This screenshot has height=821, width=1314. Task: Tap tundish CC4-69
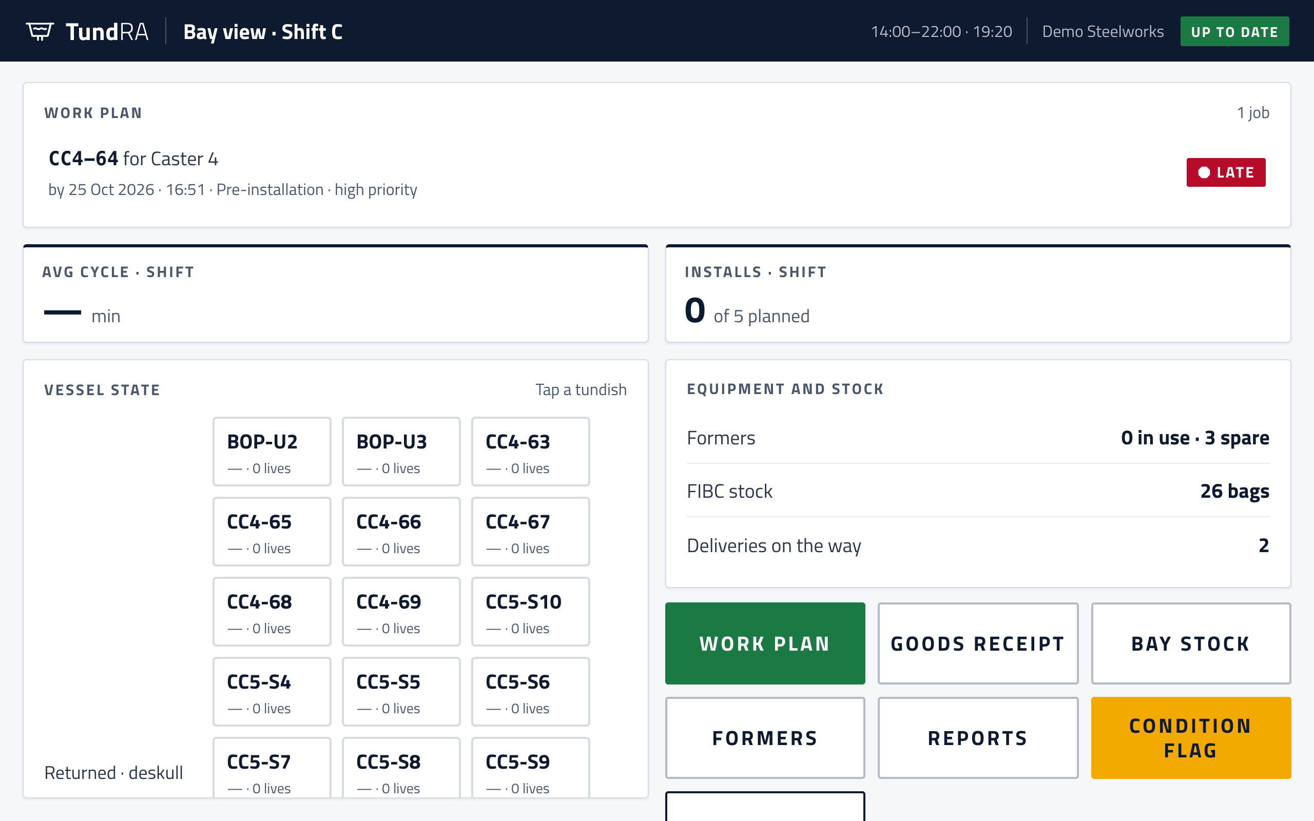(x=401, y=612)
